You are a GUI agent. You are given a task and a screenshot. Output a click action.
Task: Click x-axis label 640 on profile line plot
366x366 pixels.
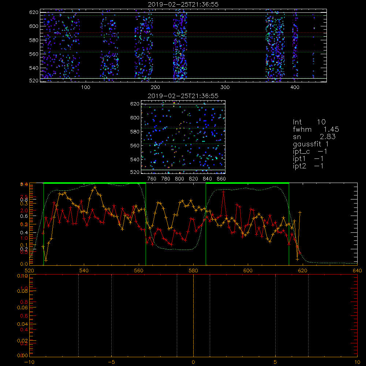click(x=357, y=270)
